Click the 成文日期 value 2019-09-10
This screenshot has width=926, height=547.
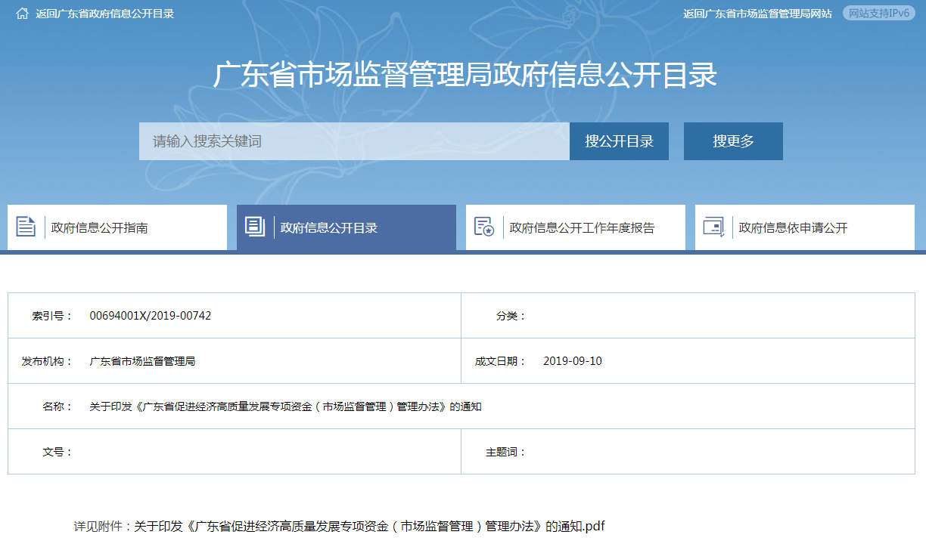pos(573,361)
